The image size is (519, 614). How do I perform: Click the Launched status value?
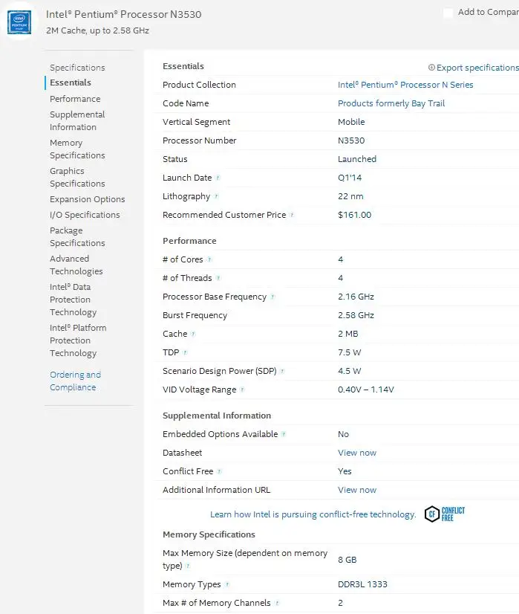357,159
